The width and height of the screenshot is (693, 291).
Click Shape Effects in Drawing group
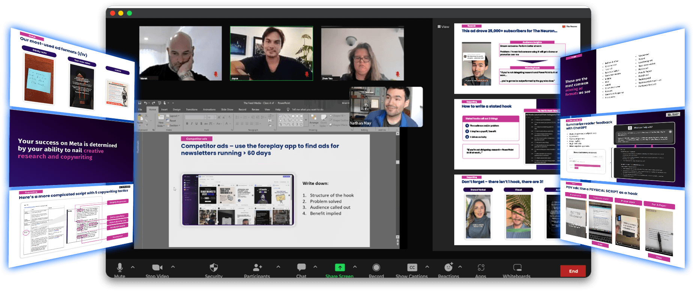coord(339,125)
